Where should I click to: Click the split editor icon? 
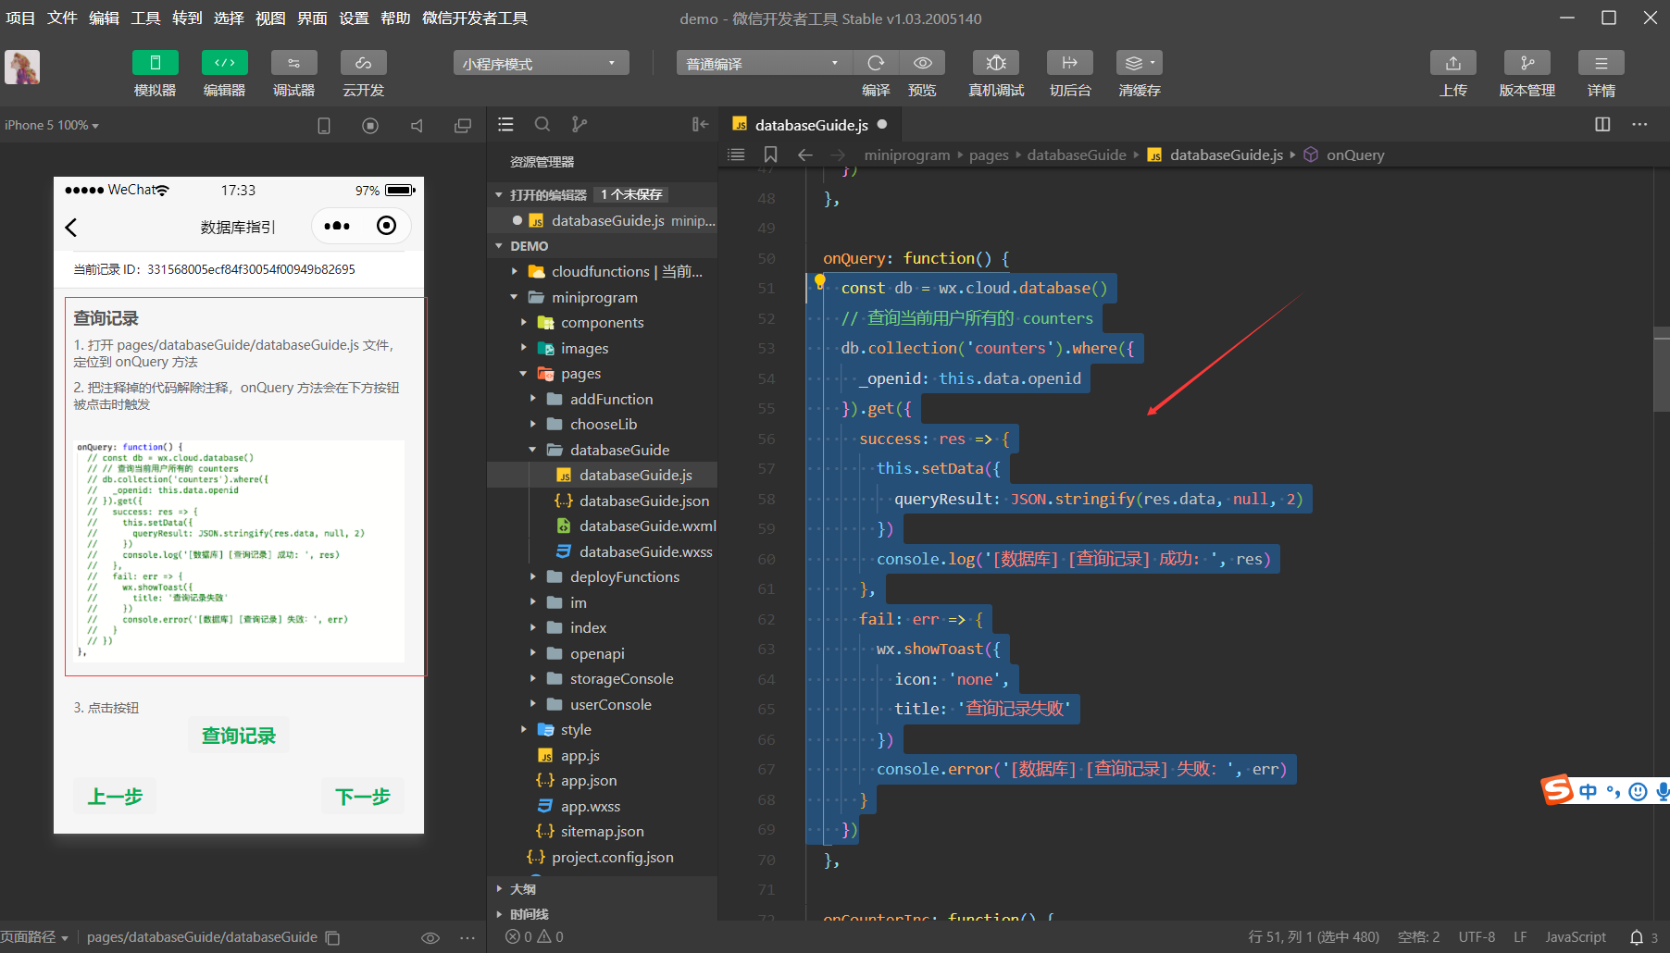pos(1602,125)
